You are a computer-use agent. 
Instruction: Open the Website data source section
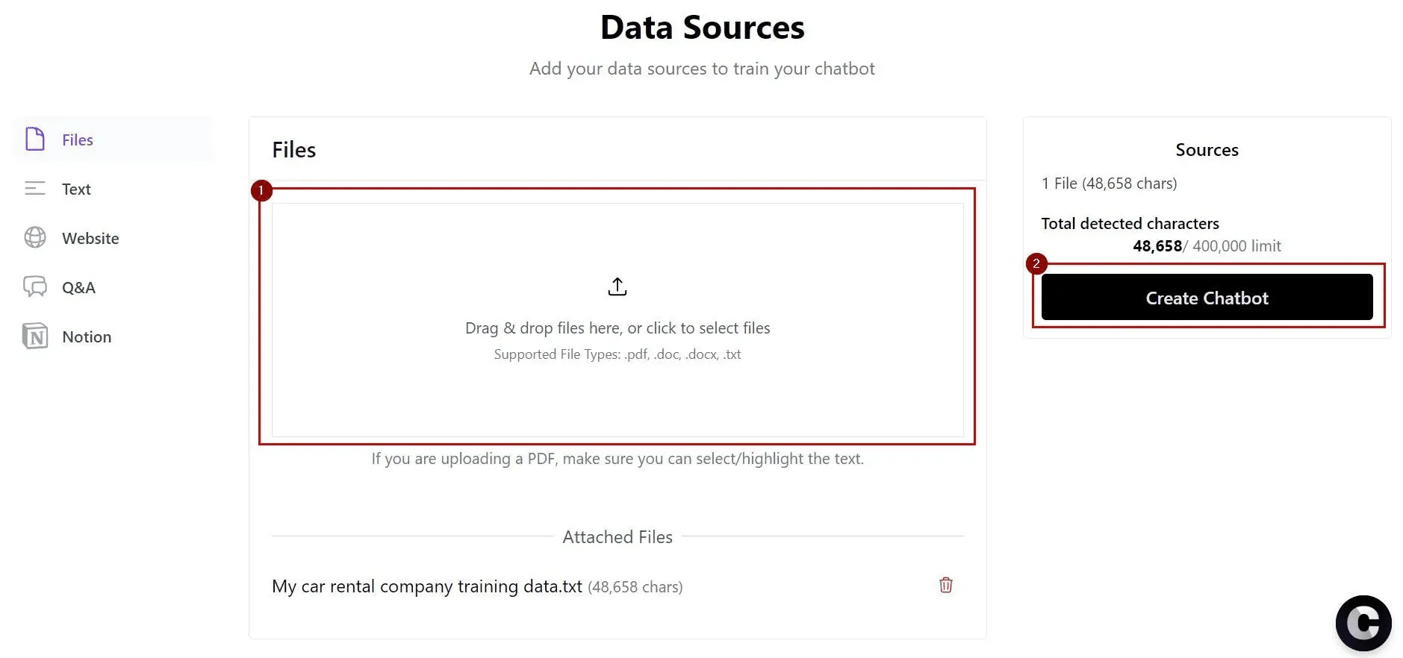click(90, 238)
